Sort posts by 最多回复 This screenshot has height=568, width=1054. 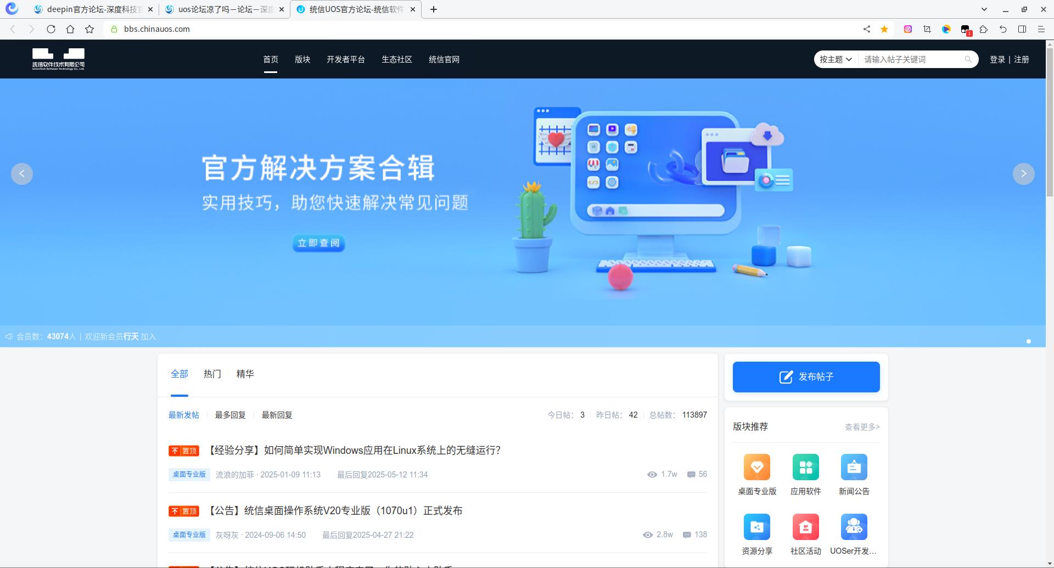coord(231,415)
